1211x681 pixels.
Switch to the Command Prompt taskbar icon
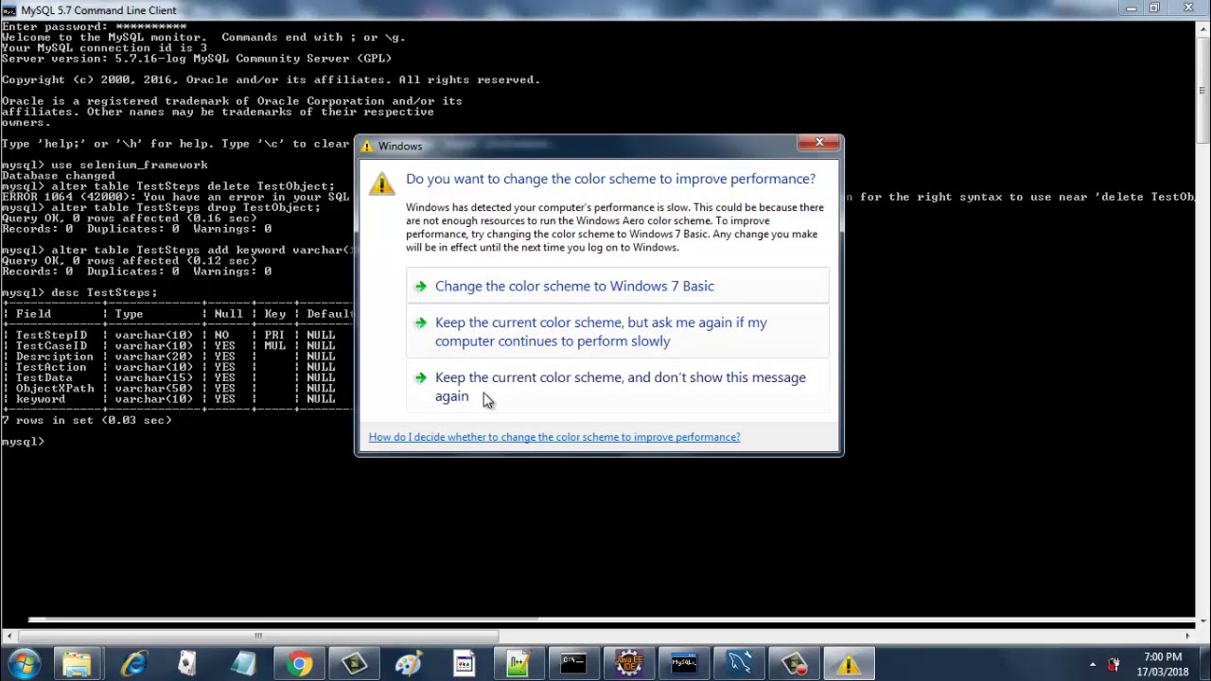pos(573,664)
